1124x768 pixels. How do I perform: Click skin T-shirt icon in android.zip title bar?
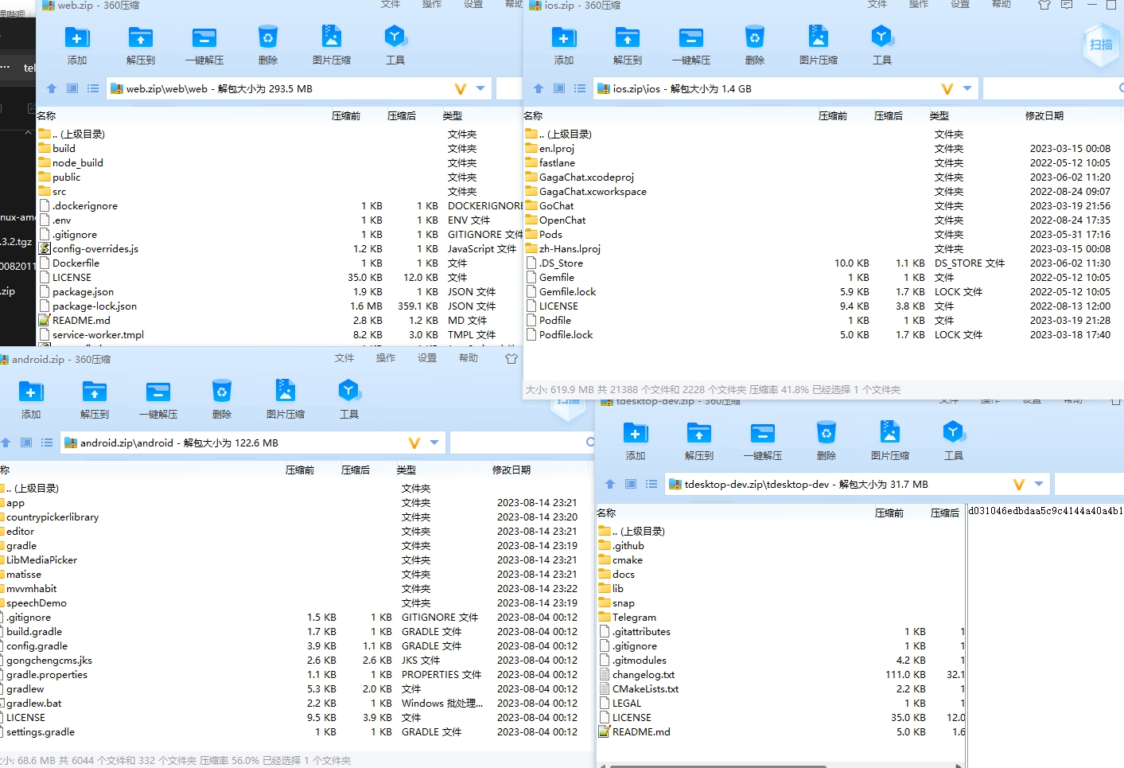(x=511, y=358)
